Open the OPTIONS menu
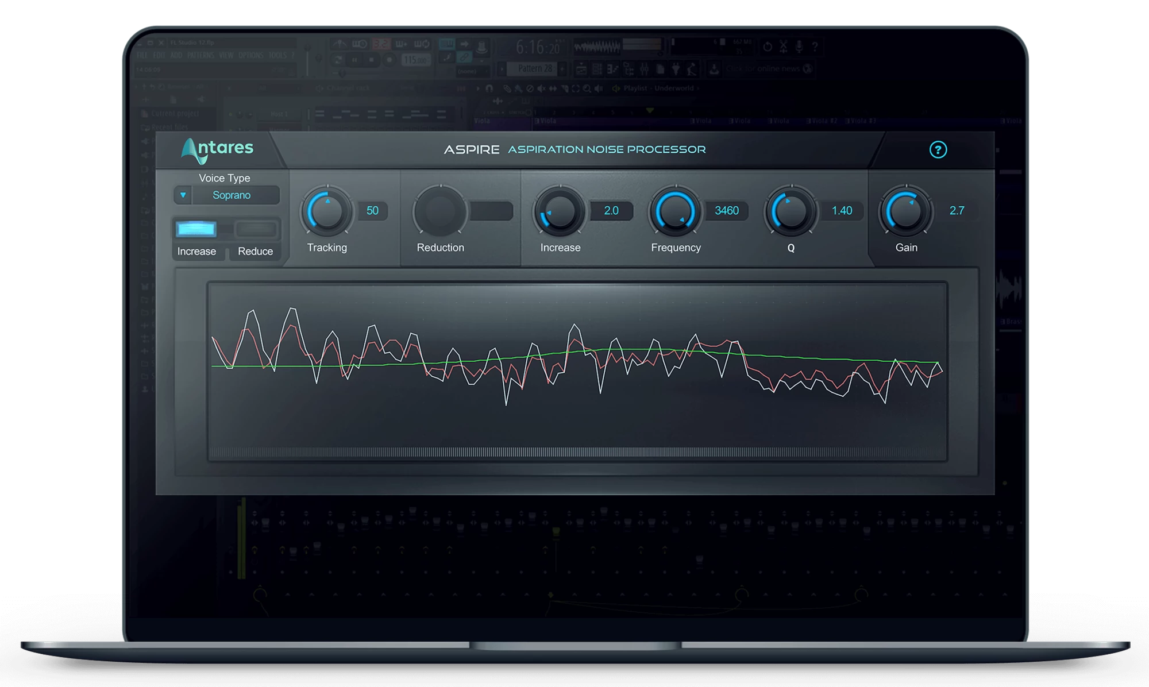Image resolution: width=1149 pixels, height=687 pixels. [x=251, y=55]
